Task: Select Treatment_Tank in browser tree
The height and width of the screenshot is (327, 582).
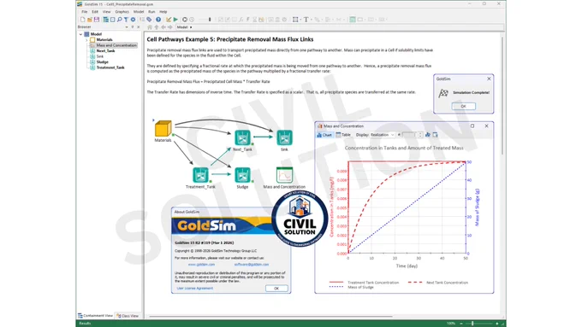Action: pyautogui.click(x=110, y=67)
